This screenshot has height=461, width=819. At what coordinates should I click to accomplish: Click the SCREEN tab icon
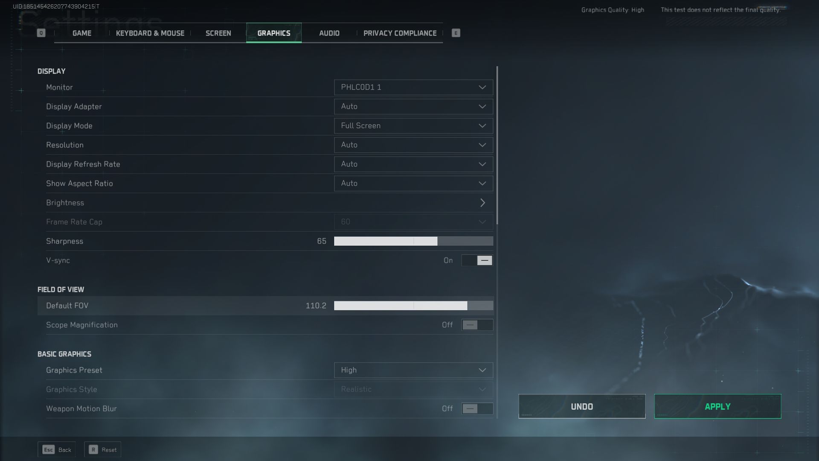pos(218,32)
